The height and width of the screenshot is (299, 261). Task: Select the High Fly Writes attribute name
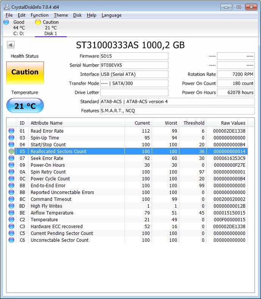[46, 206]
